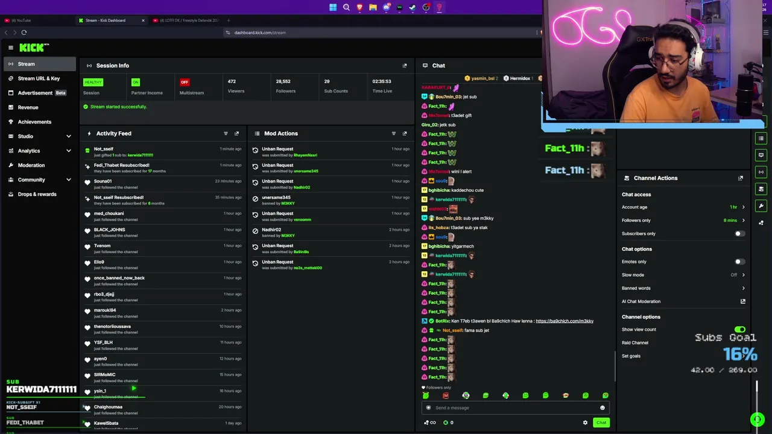Image resolution: width=772 pixels, height=434 pixels.
Task: Open the channel points widget in right rail
Action: coord(761,223)
